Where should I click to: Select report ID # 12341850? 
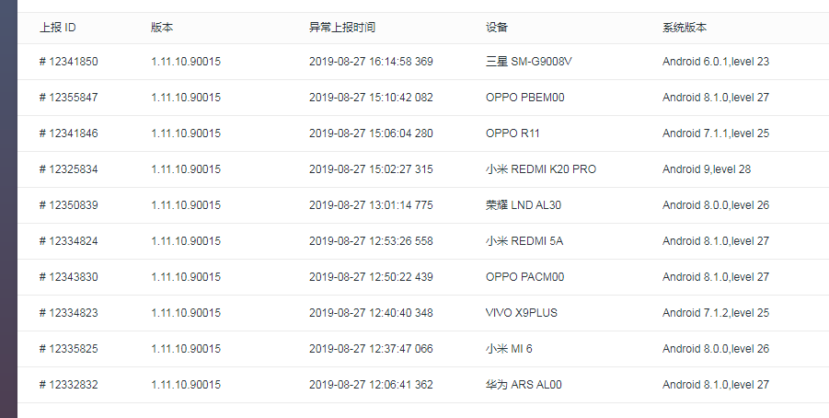pyautogui.click(x=68, y=62)
